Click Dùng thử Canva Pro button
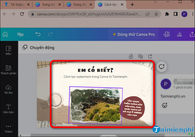This screenshot has width=195, height=137. [134, 34]
